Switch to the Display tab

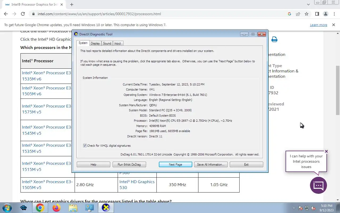(95, 43)
